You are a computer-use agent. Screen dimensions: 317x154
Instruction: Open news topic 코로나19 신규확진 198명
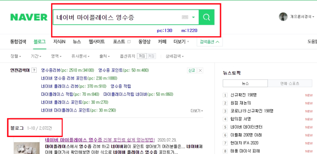(x=252, y=111)
